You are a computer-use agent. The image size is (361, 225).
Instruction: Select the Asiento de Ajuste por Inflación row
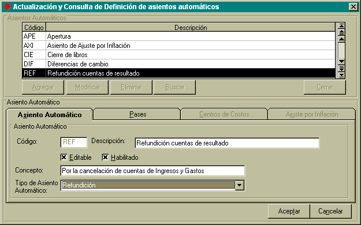click(191, 46)
